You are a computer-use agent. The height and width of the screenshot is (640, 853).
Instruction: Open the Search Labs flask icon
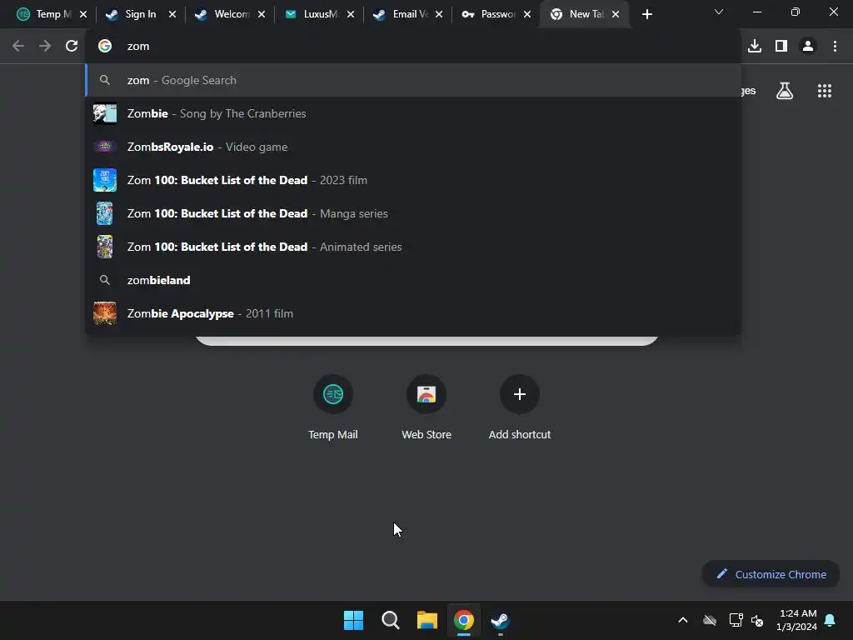[785, 91]
